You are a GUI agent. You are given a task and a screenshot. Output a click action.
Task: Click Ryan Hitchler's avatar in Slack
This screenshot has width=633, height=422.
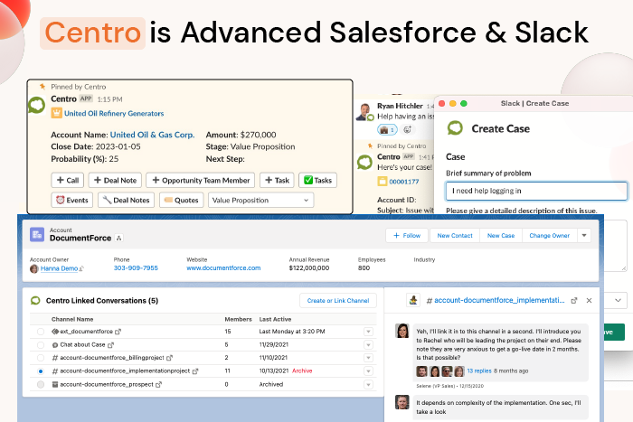click(364, 112)
